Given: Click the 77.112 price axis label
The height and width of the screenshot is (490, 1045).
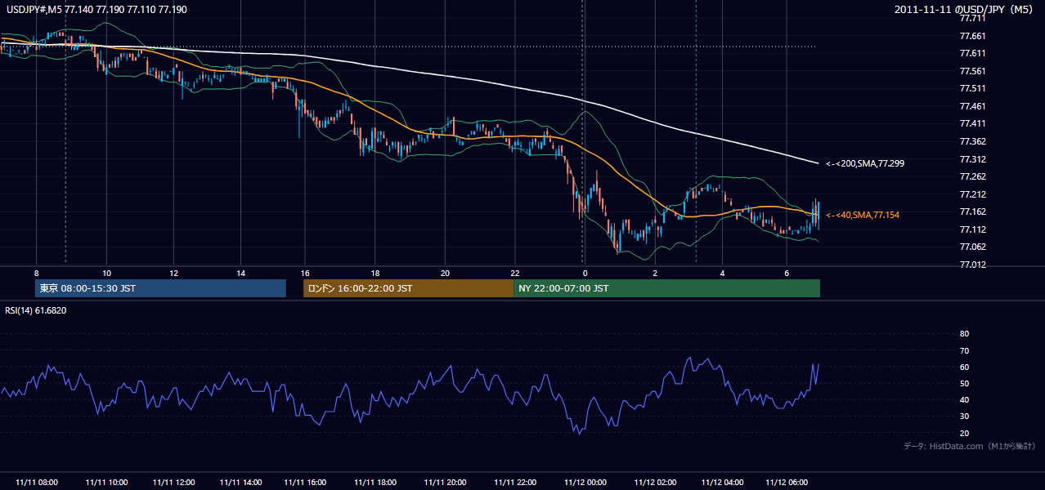Looking at the screenshot, I should [x=973, y=229].
